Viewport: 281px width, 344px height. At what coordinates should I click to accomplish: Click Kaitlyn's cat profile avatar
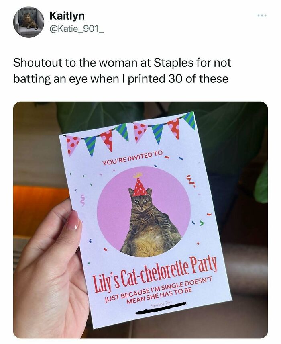tap(29, 22)
